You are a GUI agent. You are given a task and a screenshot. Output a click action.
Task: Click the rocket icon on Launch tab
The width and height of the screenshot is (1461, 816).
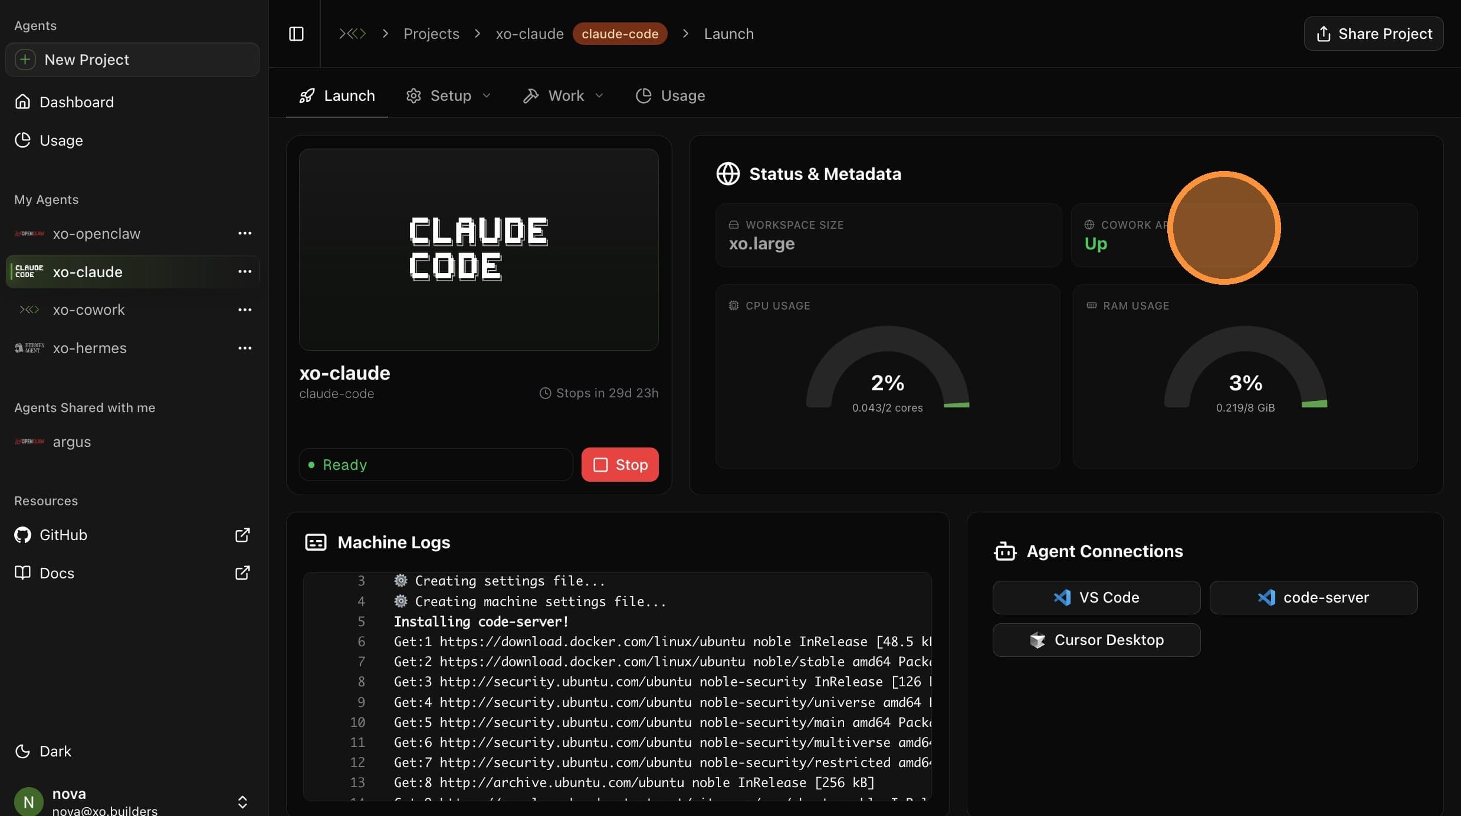[x=307, y=96]
